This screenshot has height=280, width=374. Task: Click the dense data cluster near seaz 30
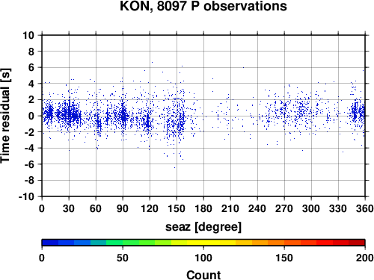tap(70, 113)
